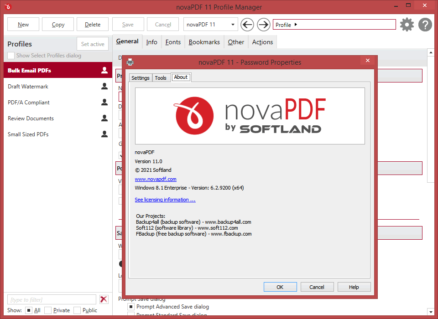
Task: Click the novaPDF by Softland logo image
Action: tap(250, 116)
